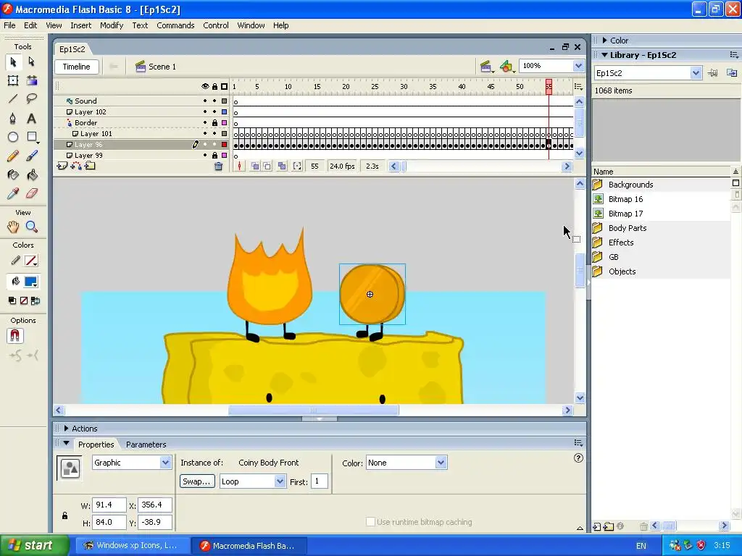This screenshot has width=742, height=556.
Task: Select the Pen tool
Action: [x=13, y=118]
